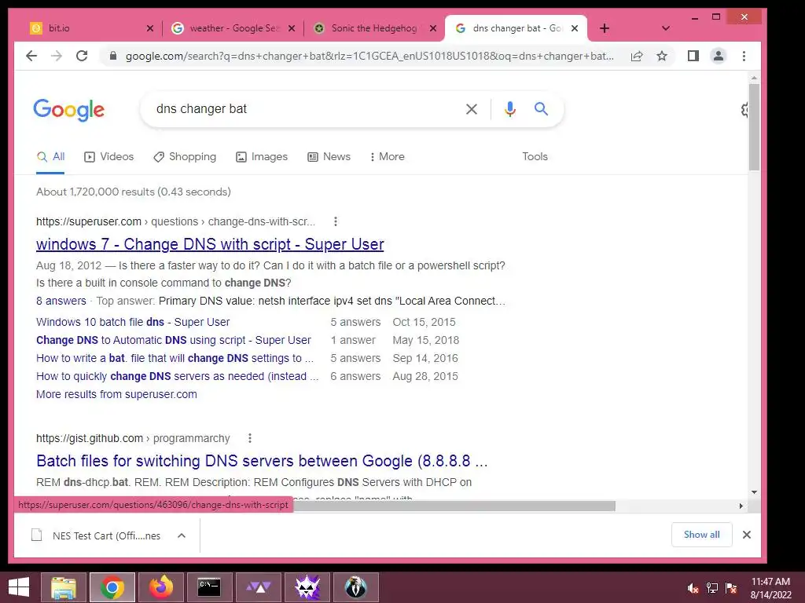Reload the current page
This screenshot has height=603, width=805.
[x=82, y=56]
